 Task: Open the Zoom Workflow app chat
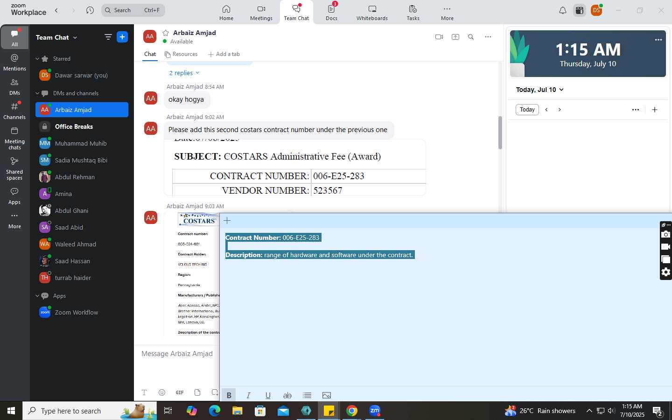click(82, 312)
